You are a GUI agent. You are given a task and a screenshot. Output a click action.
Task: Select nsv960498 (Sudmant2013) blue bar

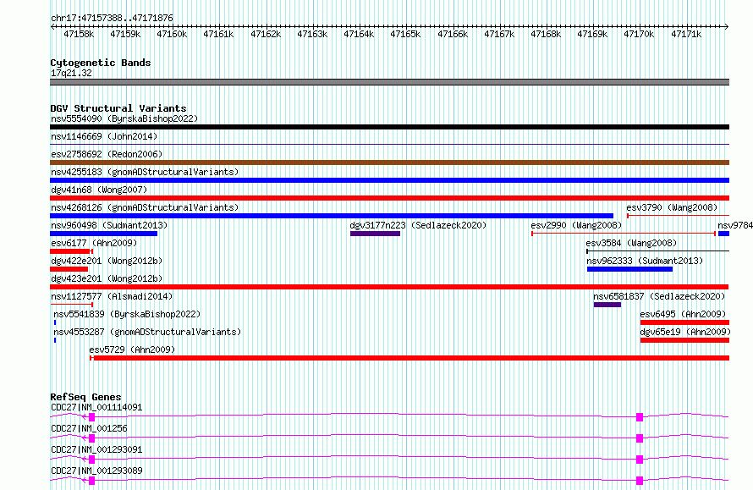coord(104,234)
